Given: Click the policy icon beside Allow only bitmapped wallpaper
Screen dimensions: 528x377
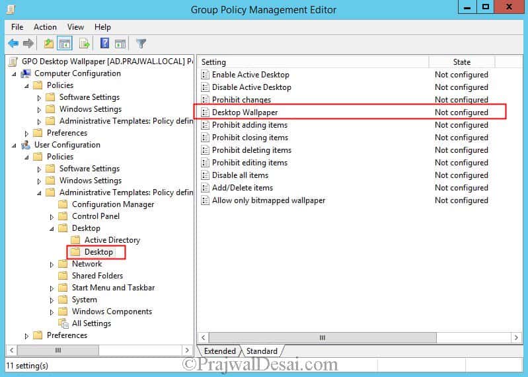Looking at the screenshot, I should 205,200.
